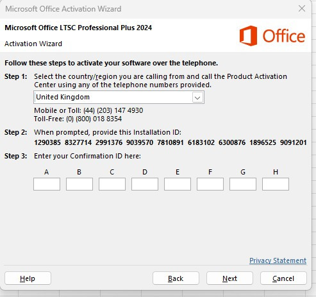This screenshot has width=316, height=297.
Task: Click the Help button
Action: [x=28, y=278]
